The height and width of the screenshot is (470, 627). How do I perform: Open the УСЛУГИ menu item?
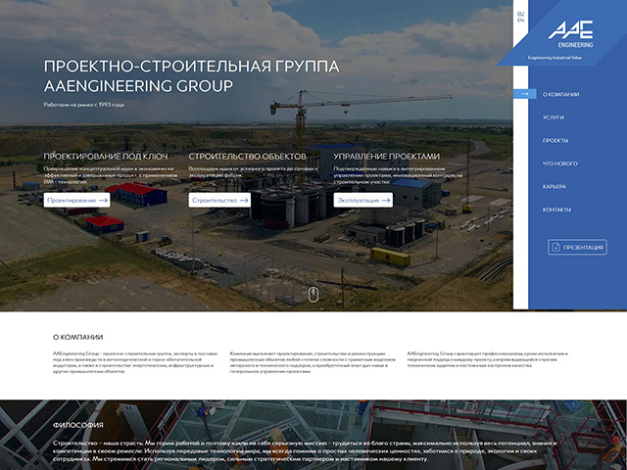tap(553, 117)
